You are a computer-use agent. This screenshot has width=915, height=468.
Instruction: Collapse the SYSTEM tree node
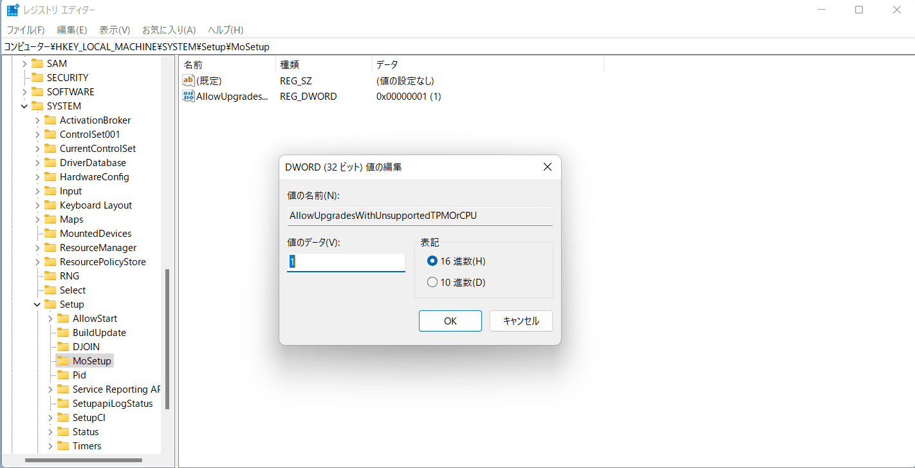24,106
